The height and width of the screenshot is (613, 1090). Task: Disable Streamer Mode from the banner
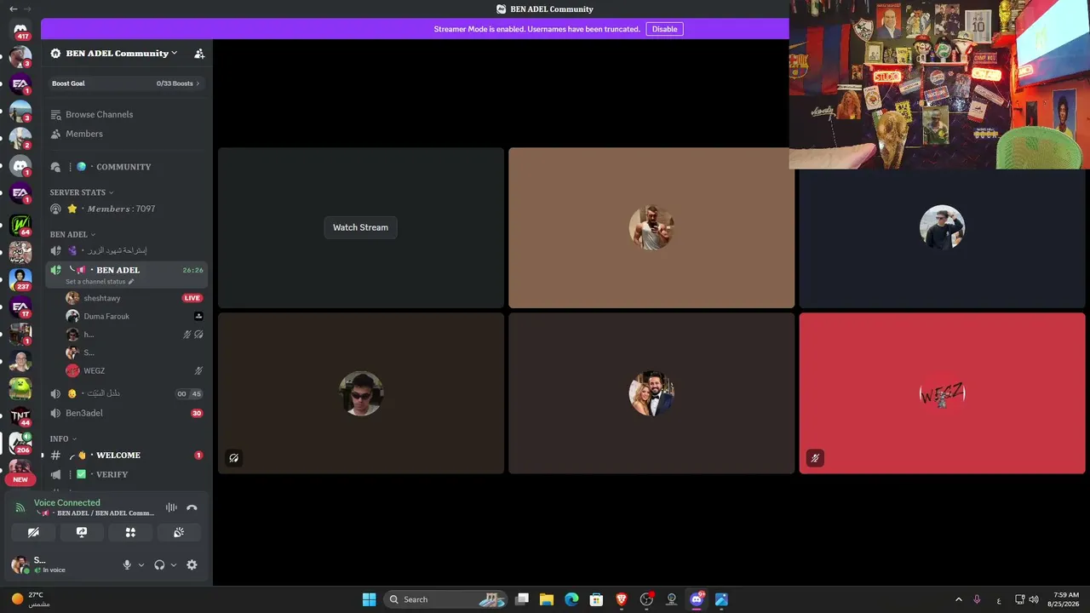tap(664, 29)
